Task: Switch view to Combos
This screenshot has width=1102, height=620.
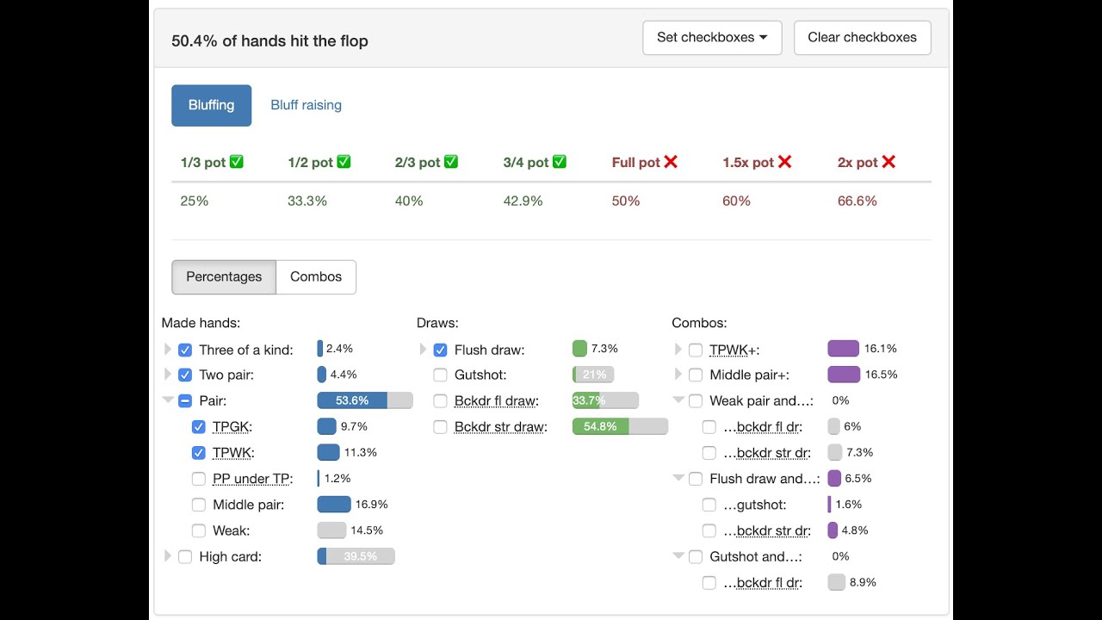Action: click(x=315, y=277)
